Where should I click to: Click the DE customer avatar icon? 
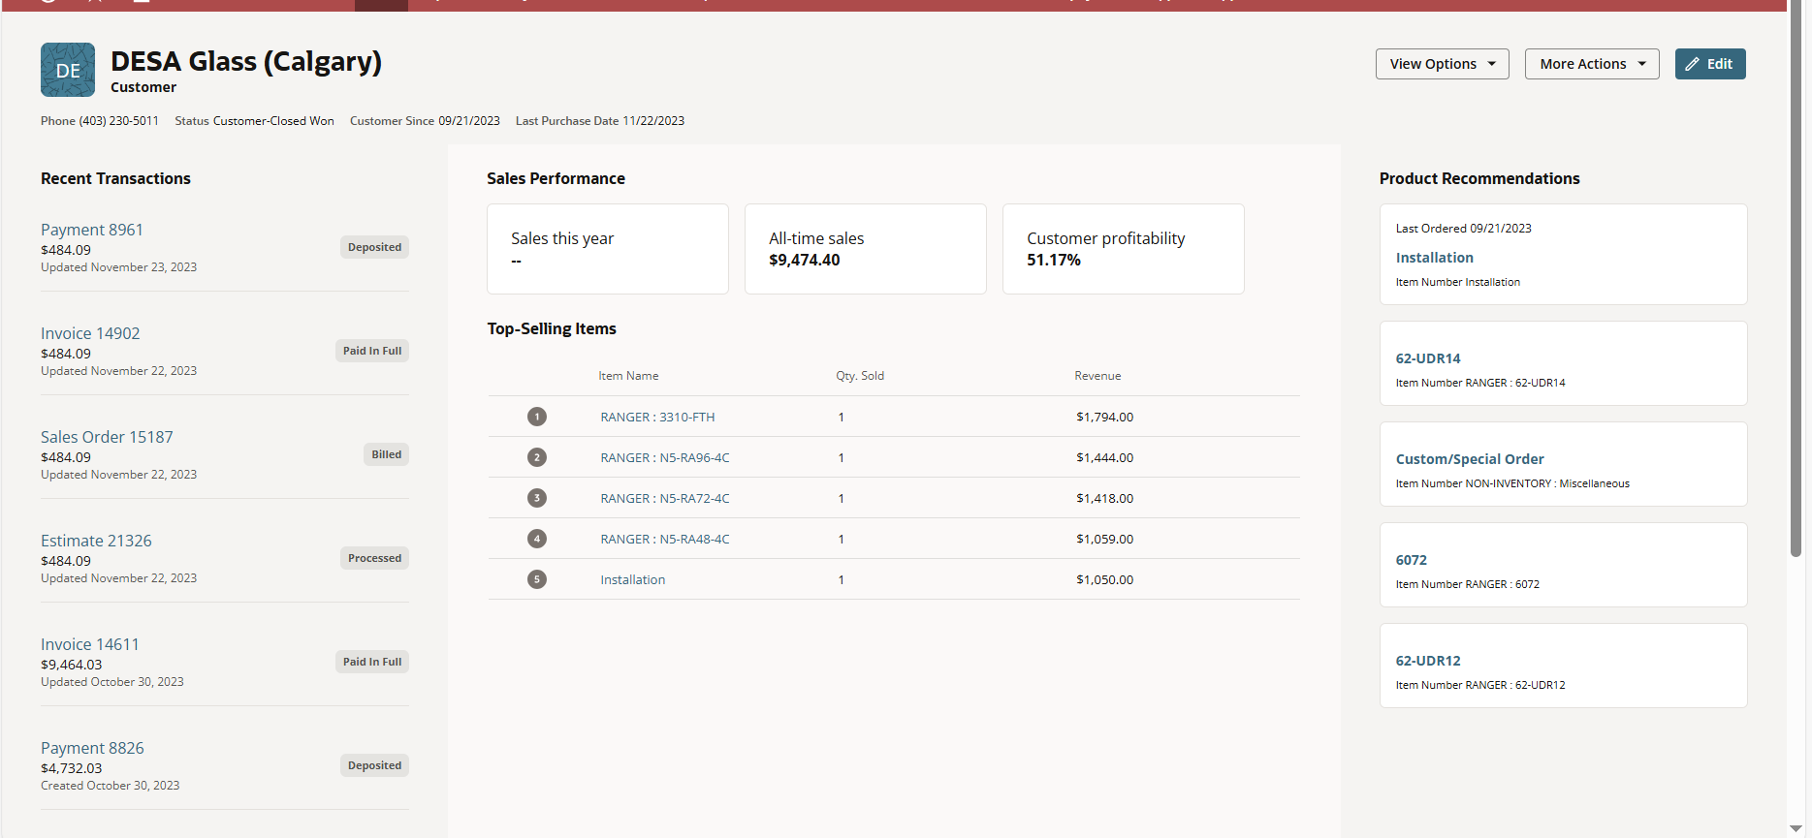coord(68,70)
